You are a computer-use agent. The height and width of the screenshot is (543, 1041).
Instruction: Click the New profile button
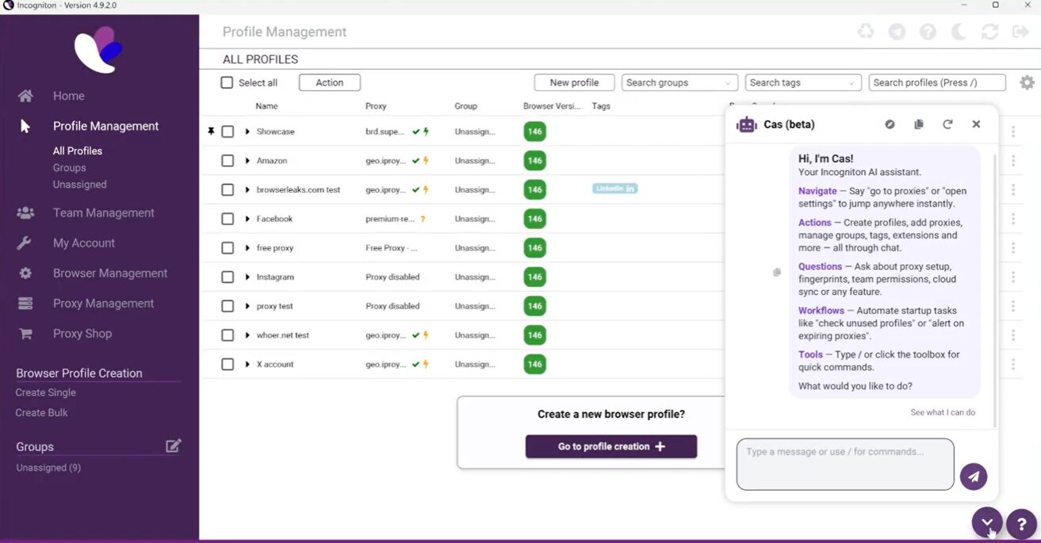(x=574, y=82)
